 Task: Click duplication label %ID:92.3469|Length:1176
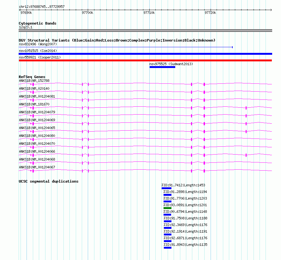point(185,225)
